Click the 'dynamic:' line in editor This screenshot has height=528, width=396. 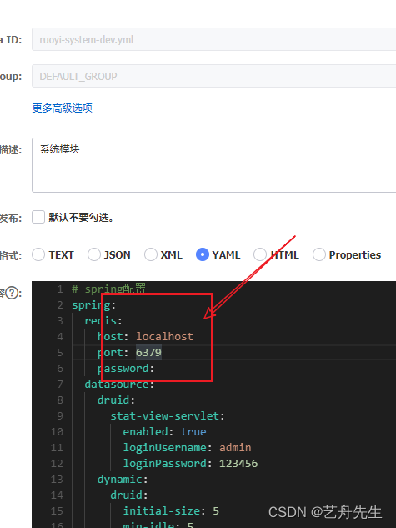(123, 479)
